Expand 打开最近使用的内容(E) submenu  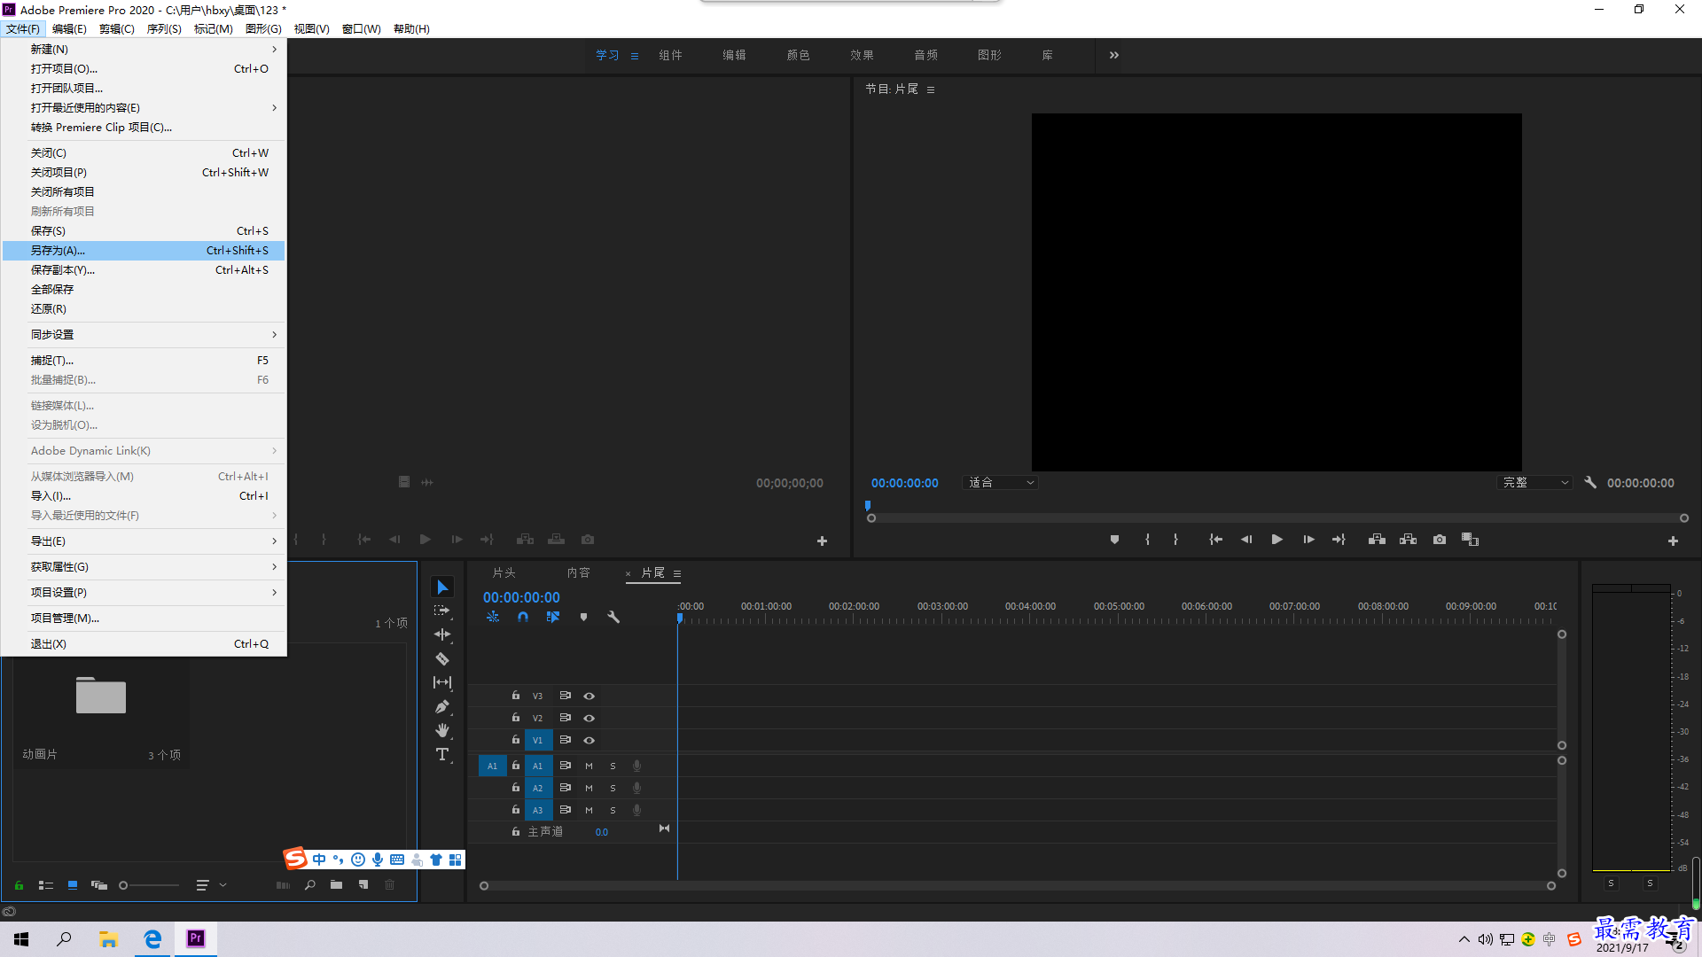[144, 108]
